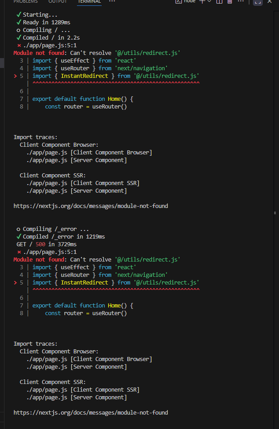The height and width of the screenshot is (429, 279).
Task: Create a new terminal with the plus icon
Action: click(x=202, y=1)
